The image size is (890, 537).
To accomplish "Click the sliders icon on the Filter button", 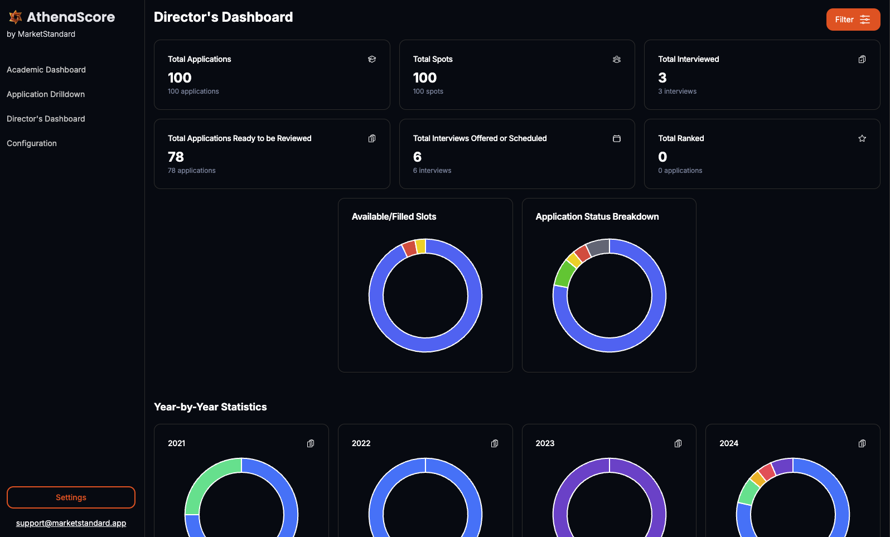I will click(865, 20).
